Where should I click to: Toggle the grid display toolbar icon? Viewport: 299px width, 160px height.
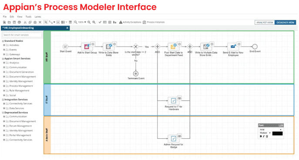110,22
